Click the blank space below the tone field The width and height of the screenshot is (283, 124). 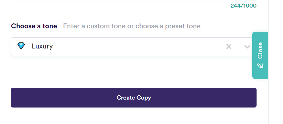134,72
